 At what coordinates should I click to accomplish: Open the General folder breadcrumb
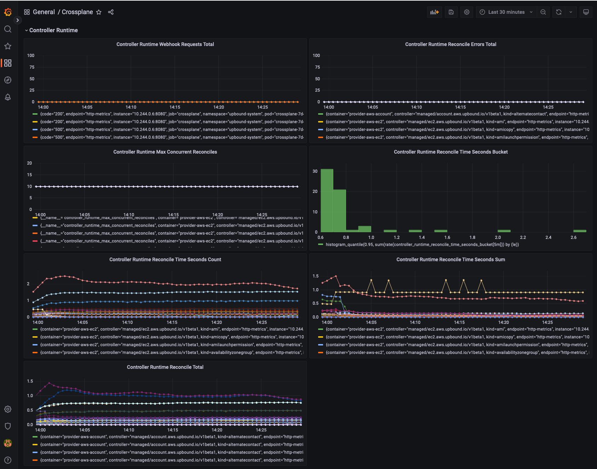pos(44,12)
